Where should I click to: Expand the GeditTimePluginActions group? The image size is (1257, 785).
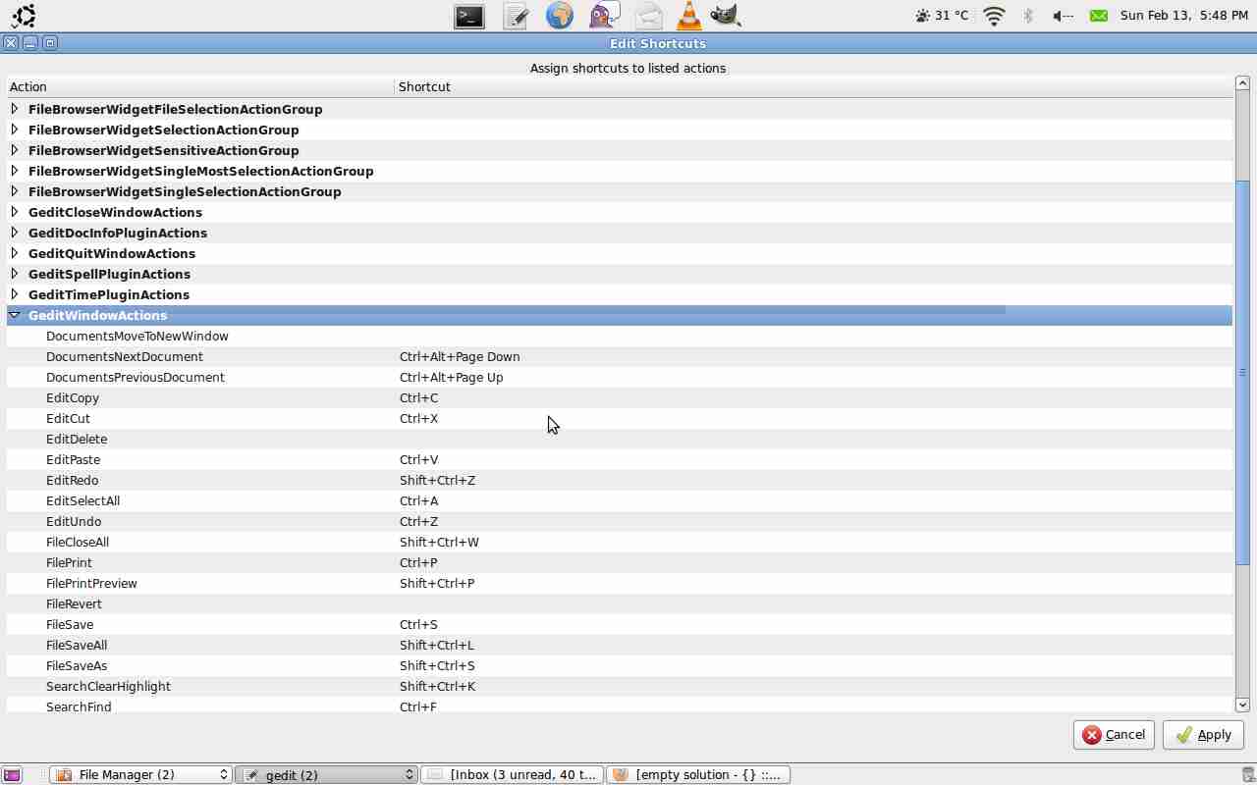(x=15, y=294)
